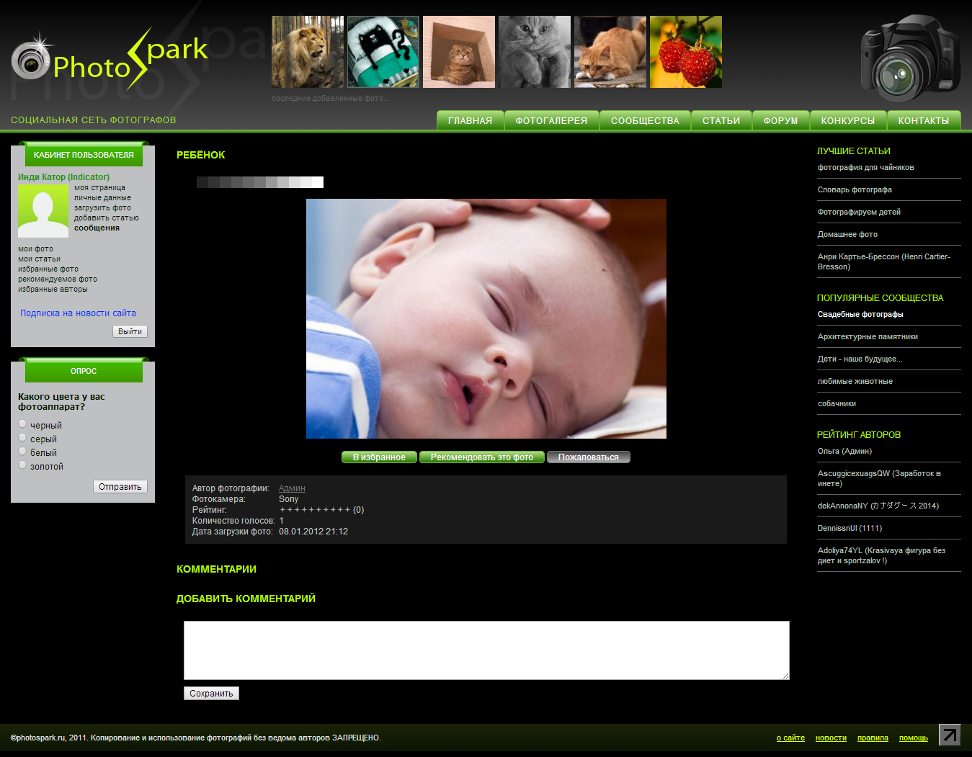The height and width of the screenshot is (757, 972).
Task: Select the 'черный' poll option
Action: tap(23, 424)
